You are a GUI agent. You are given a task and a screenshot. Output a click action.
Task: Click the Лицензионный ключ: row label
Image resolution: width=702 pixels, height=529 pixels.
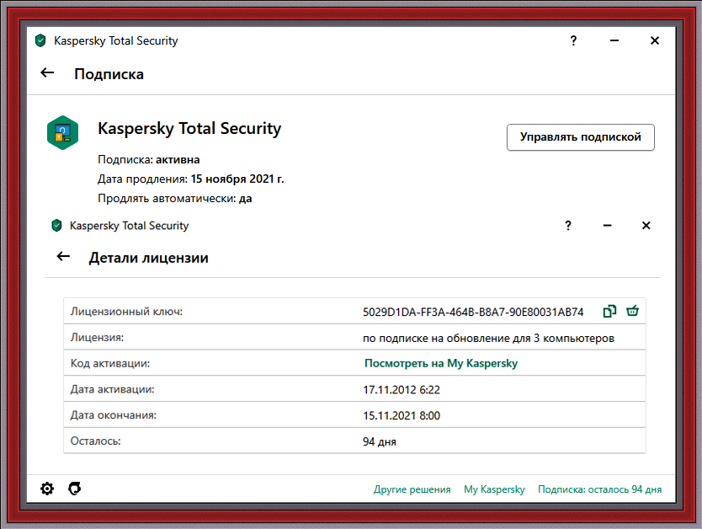127,312
